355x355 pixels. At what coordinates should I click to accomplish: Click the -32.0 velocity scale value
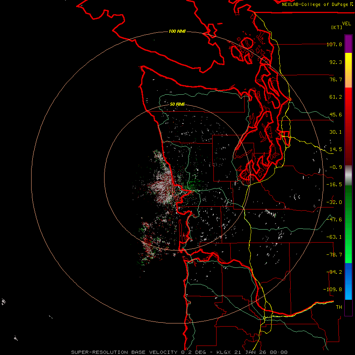(334, 202)
